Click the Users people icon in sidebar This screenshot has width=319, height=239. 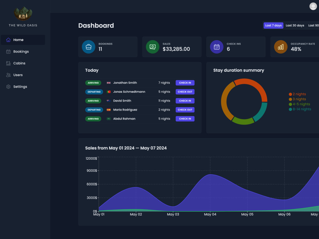(8, 75)
